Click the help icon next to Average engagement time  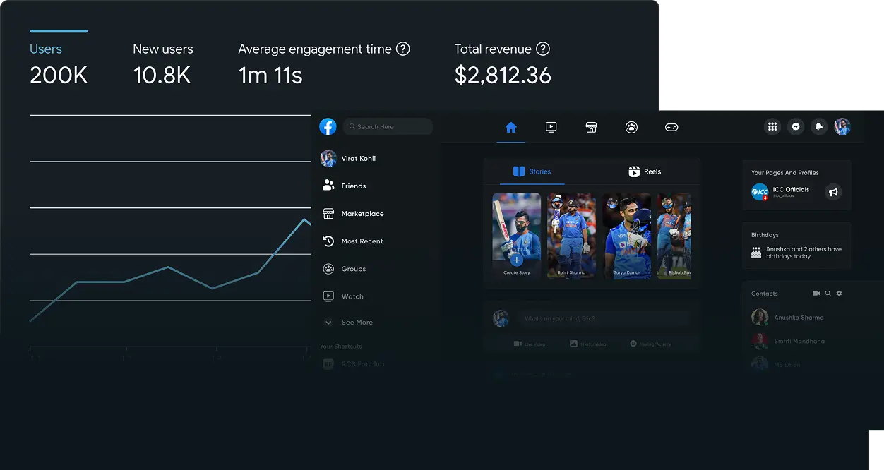click(402, 49)
